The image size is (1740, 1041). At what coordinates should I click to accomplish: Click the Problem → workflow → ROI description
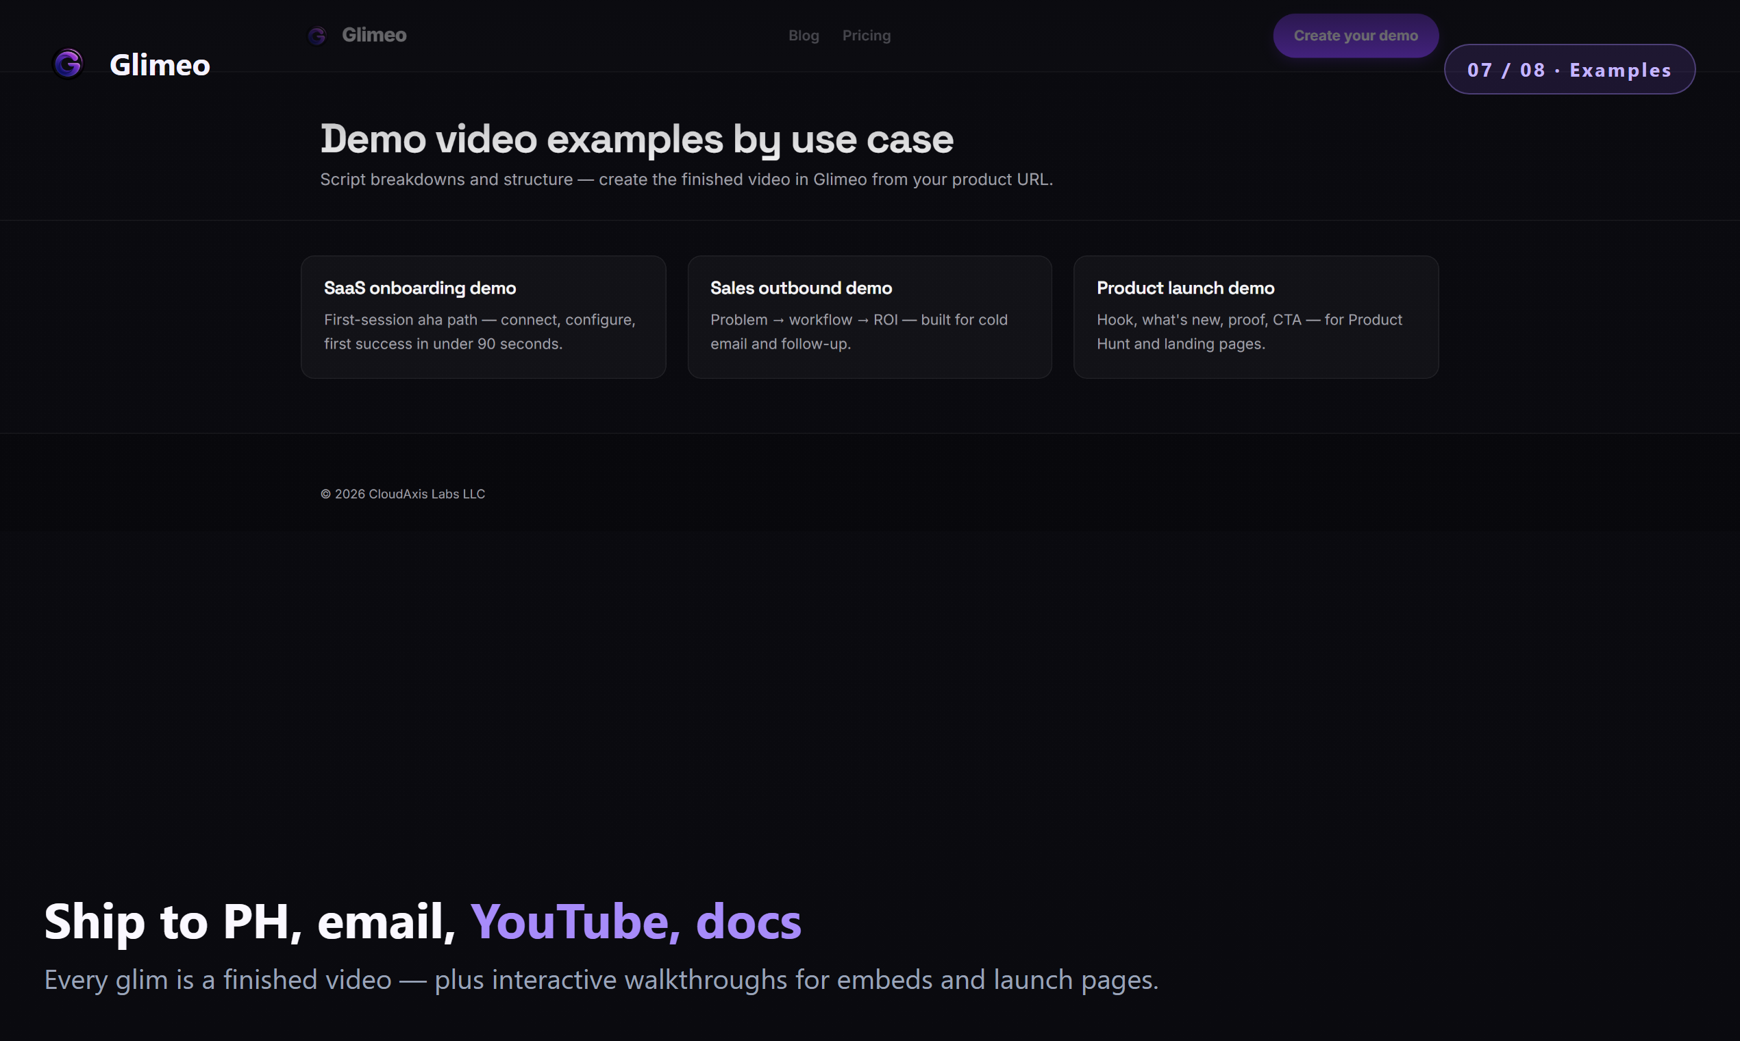tap(859, 331)
